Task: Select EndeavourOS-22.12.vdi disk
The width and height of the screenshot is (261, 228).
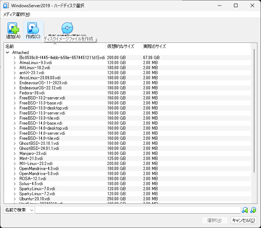Action: 40,88
